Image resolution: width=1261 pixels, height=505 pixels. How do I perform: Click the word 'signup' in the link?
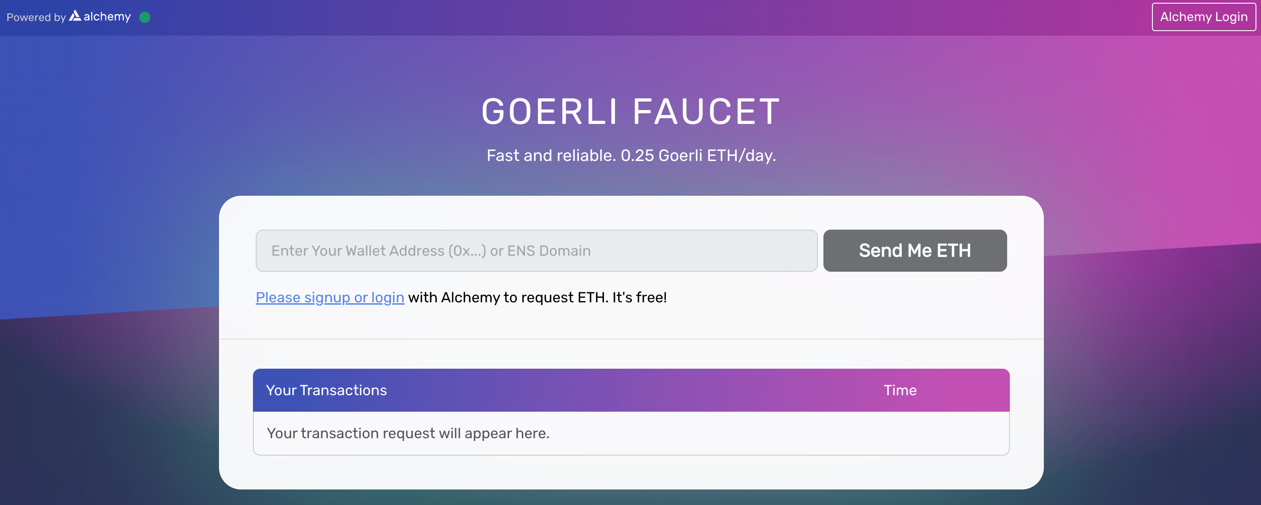click(327, 297)
